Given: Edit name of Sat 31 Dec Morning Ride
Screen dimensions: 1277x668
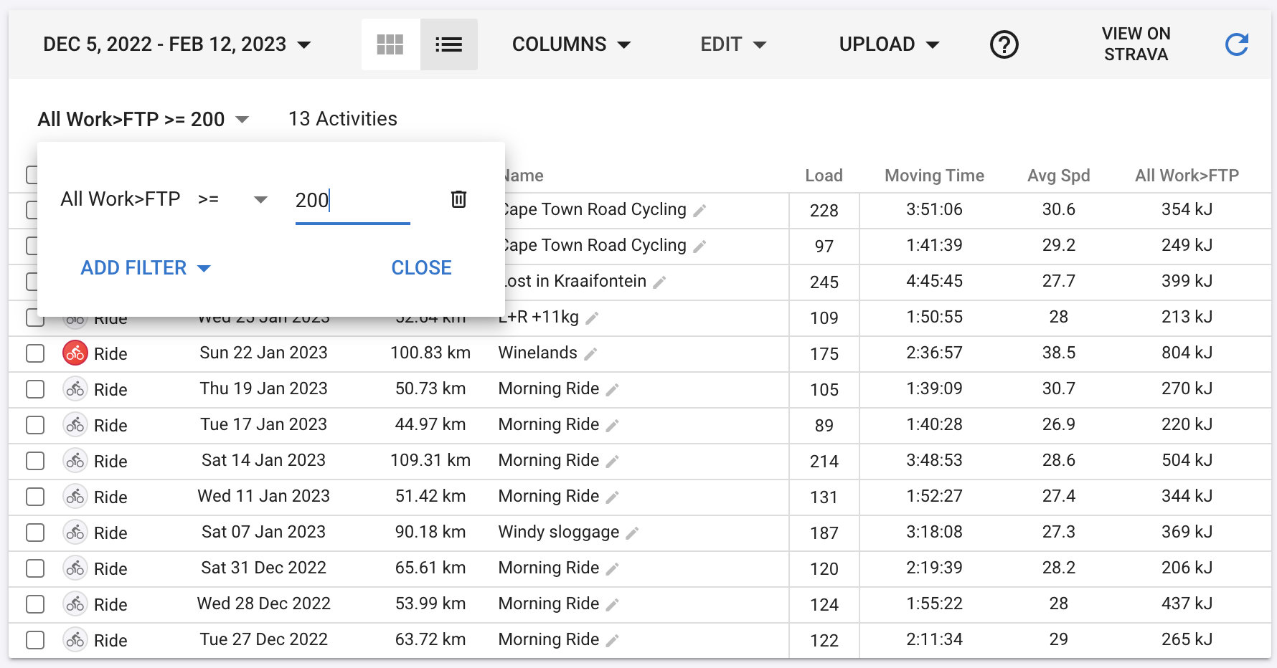Looking at the screenshot, I should click(612, 569).
